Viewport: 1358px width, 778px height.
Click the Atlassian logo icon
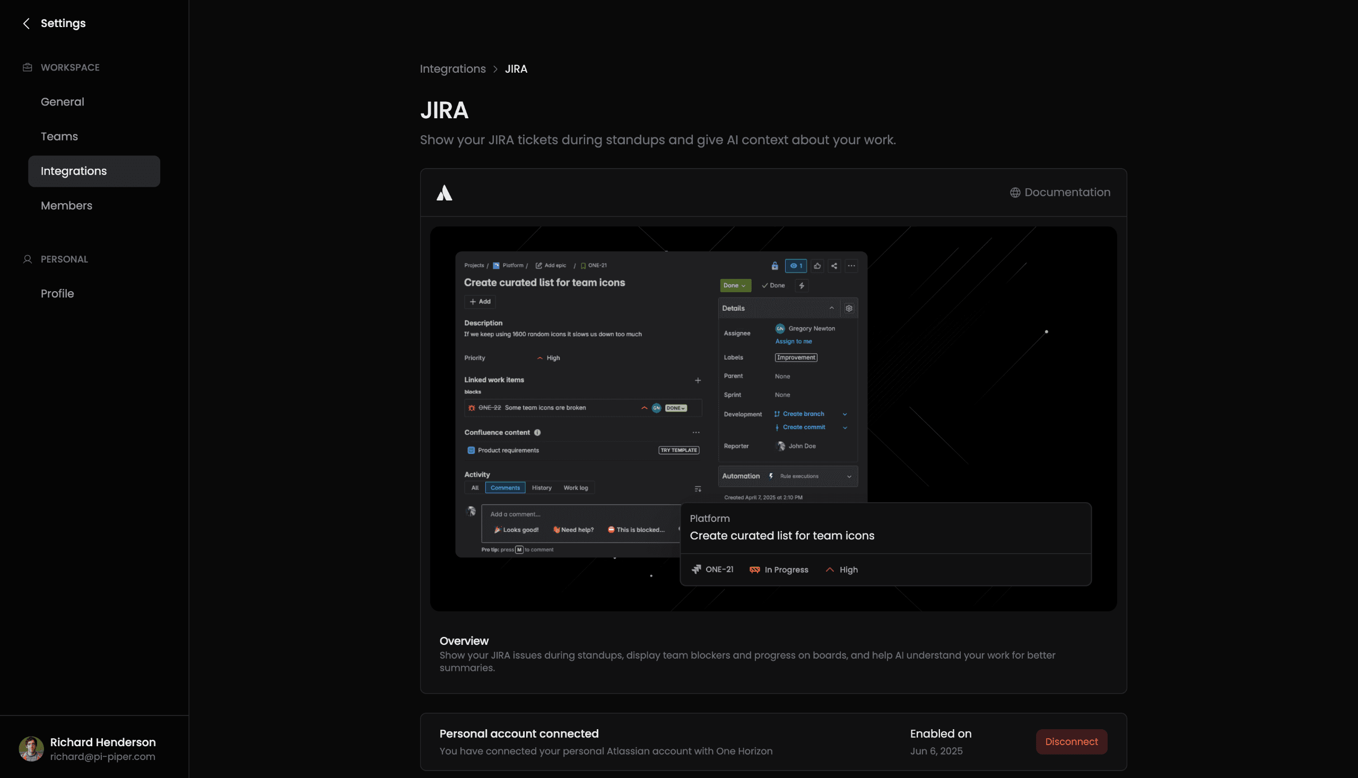pos(444,193)
